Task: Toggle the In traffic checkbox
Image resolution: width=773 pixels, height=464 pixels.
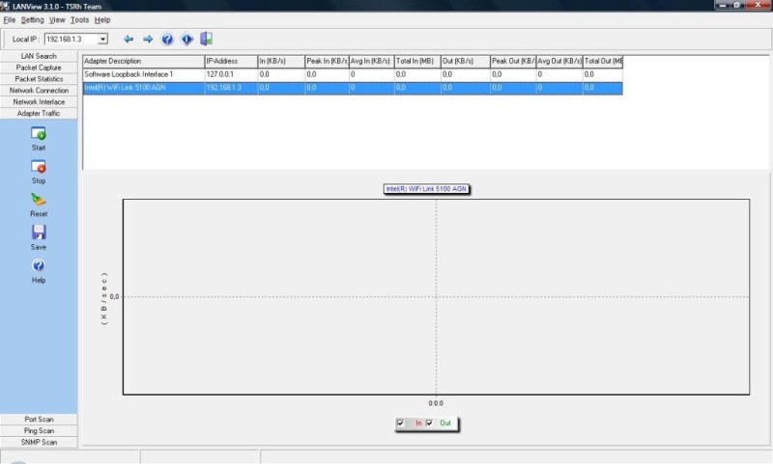Action: point(400,423)
